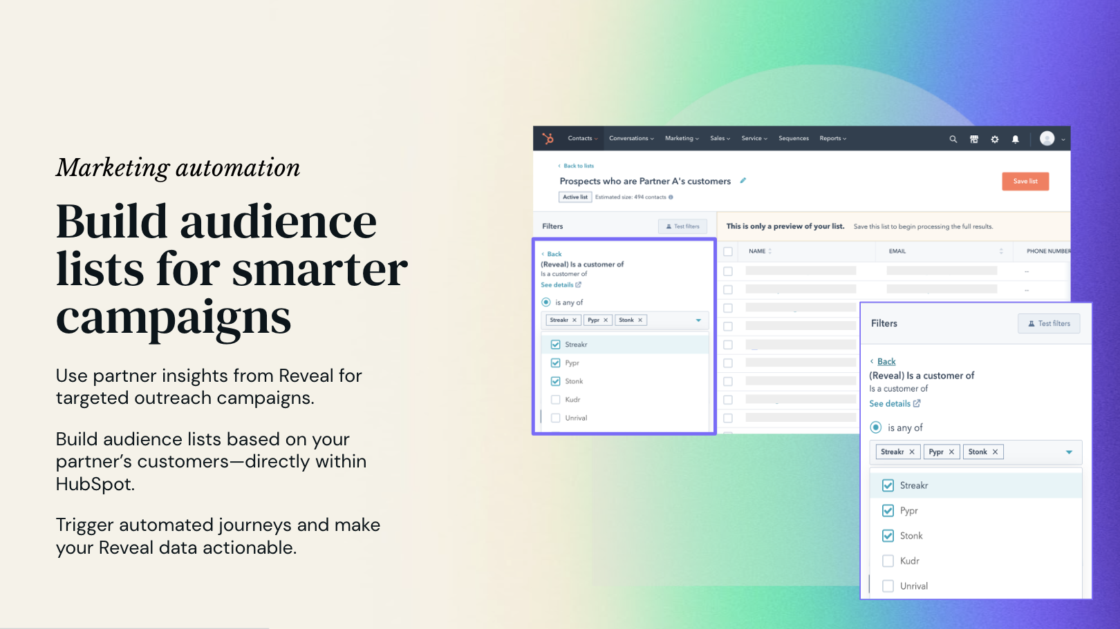Remove the Stonk chip in small Filters panel
1120x629 pixels.
coord(640,320)
